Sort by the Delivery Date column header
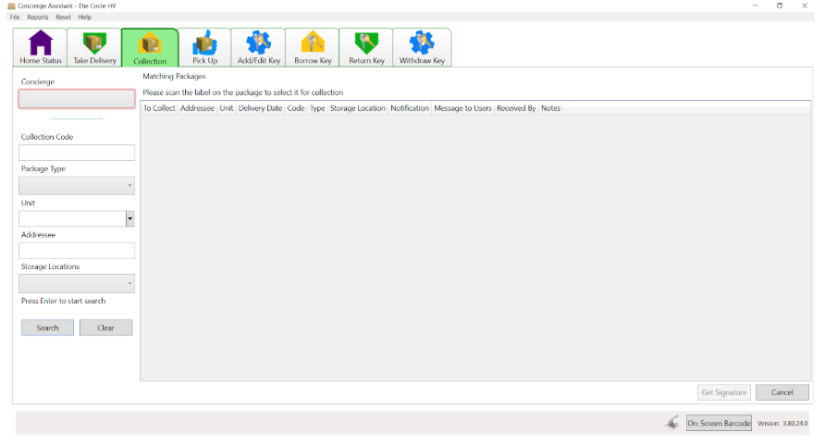The image size is (825, 445). pos(260,108)
